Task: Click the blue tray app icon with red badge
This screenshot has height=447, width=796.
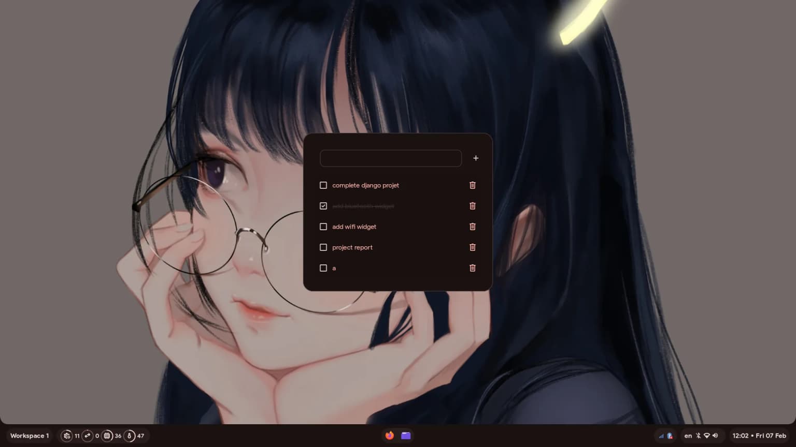Action: (x=670, y=436)
